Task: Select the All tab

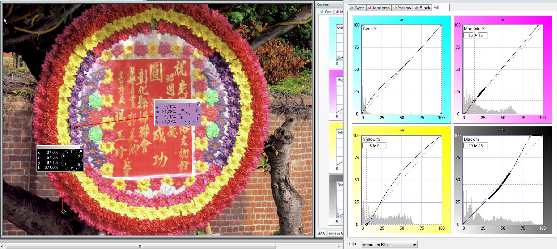Action: (440, 7)
